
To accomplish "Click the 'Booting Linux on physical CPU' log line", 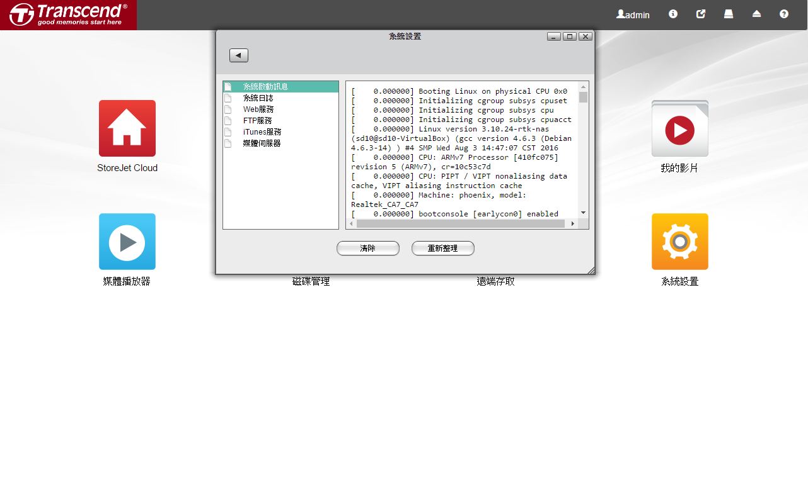I will [x=459, y=91].
